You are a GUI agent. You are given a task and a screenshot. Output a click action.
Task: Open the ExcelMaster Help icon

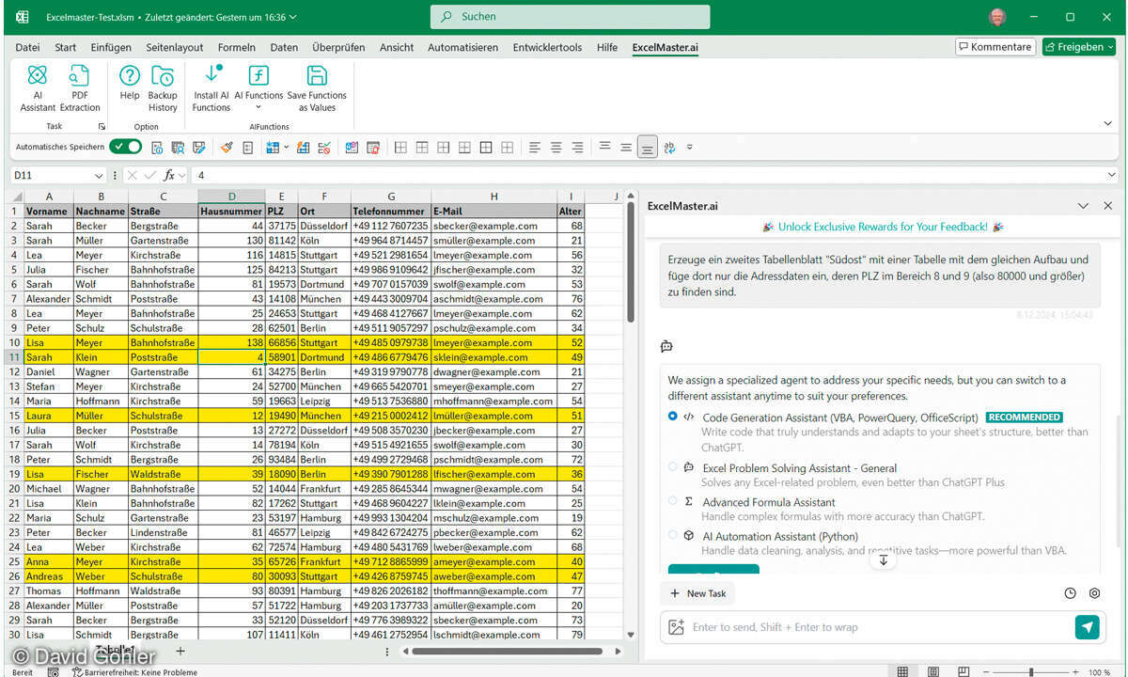(130, 82)
